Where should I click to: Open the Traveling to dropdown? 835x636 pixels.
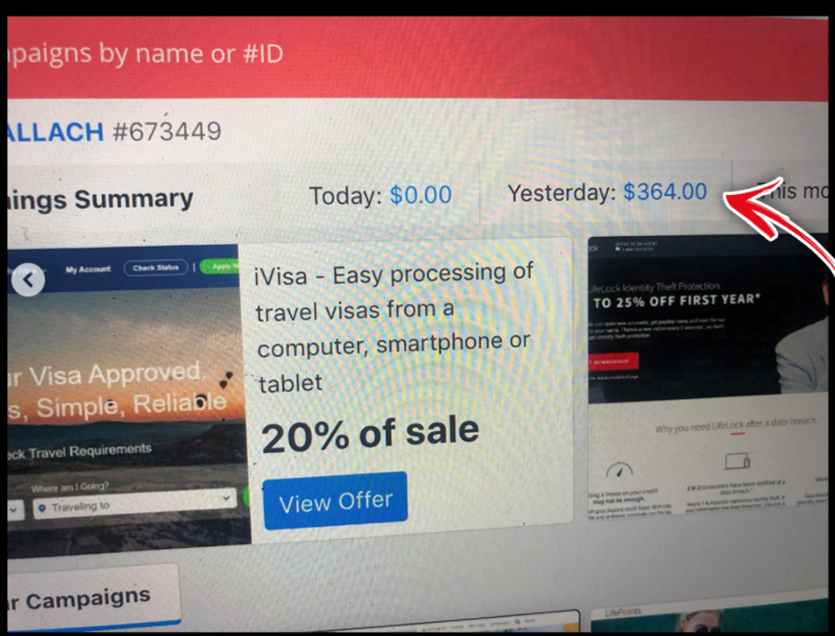[135, 503]
